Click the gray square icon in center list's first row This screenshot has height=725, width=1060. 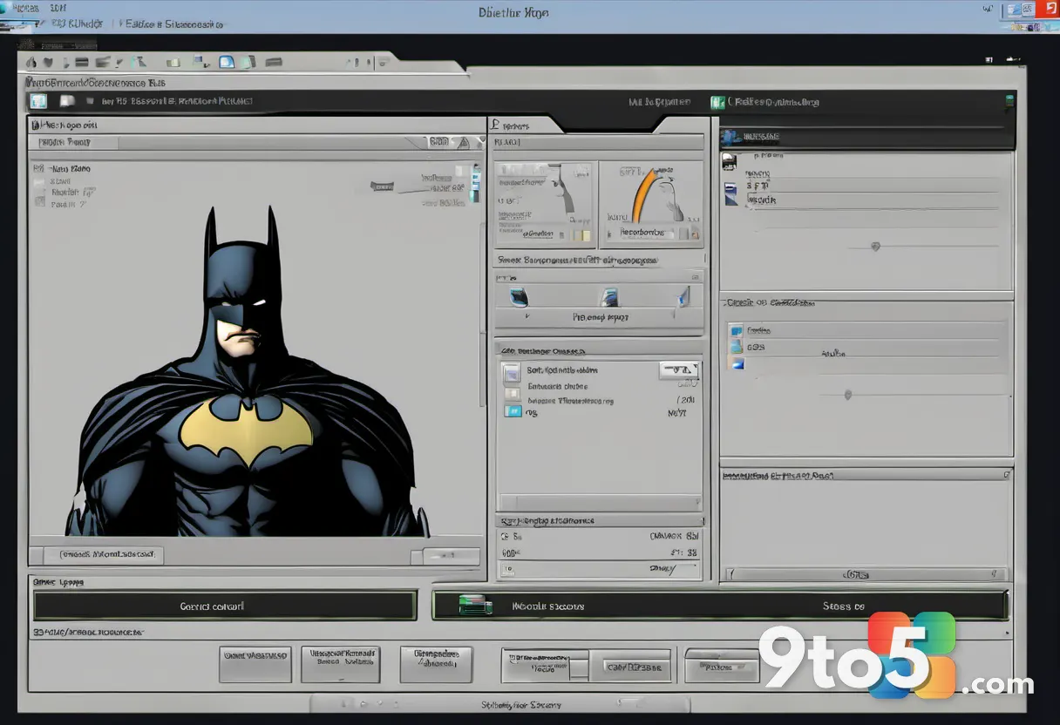tap(512, 373)
